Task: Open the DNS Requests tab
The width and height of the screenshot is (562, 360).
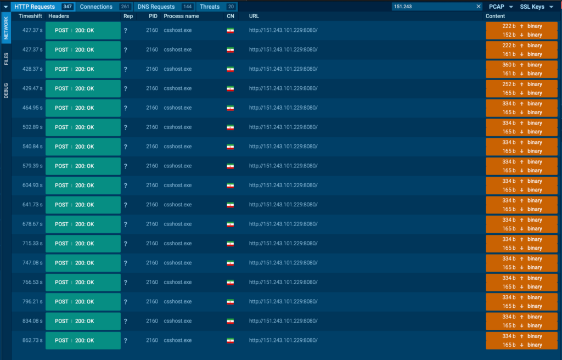Action: [x=156, y=7]
